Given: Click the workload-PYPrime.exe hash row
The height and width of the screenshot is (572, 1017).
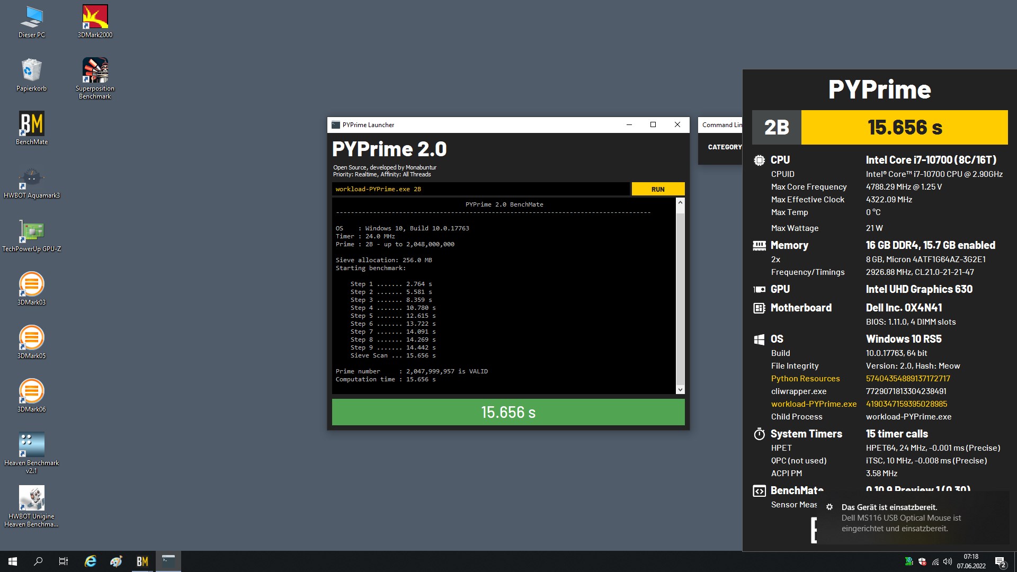Looking at the screenshot, I should coord(859,404).
